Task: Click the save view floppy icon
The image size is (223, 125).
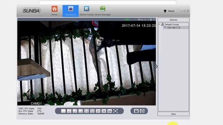Action: point(136,111)
